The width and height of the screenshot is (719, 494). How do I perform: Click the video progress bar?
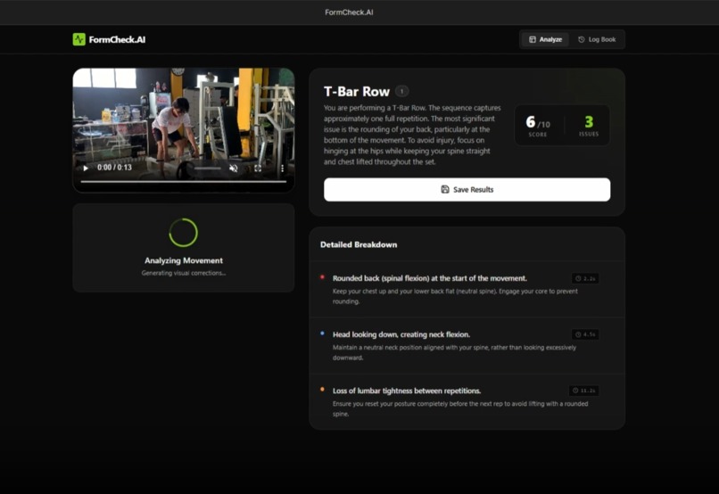184,182
